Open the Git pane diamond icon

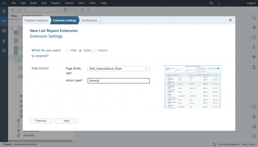(254, 27)
